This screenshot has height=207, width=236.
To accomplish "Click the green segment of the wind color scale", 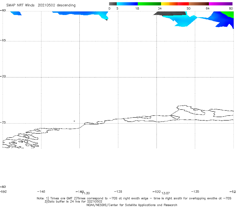I will tap(149, 4).
